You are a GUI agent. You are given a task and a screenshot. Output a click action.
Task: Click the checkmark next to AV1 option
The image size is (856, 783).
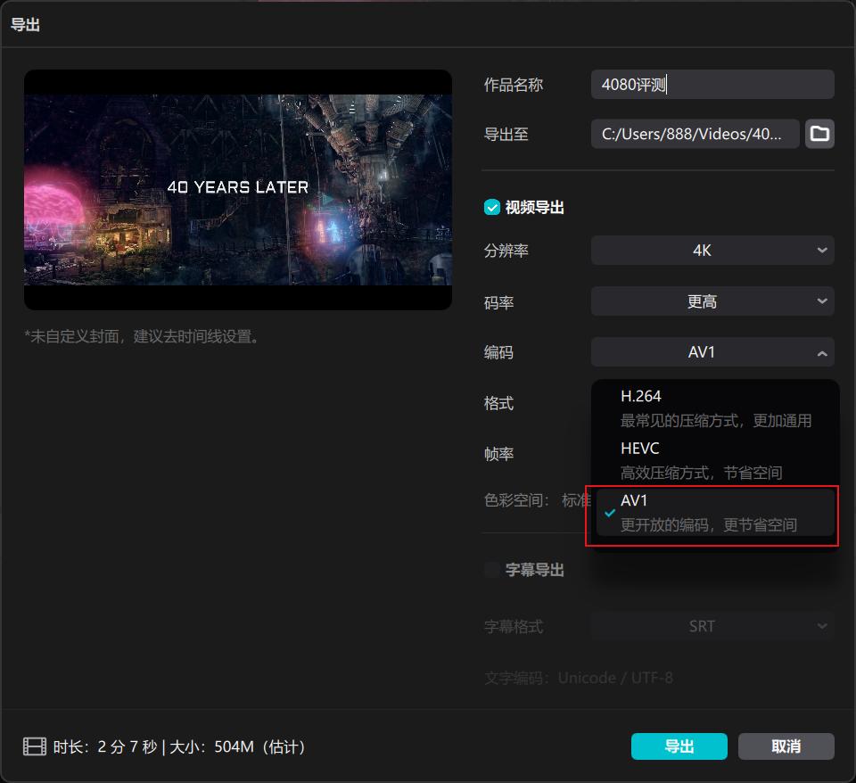(610, 512)
